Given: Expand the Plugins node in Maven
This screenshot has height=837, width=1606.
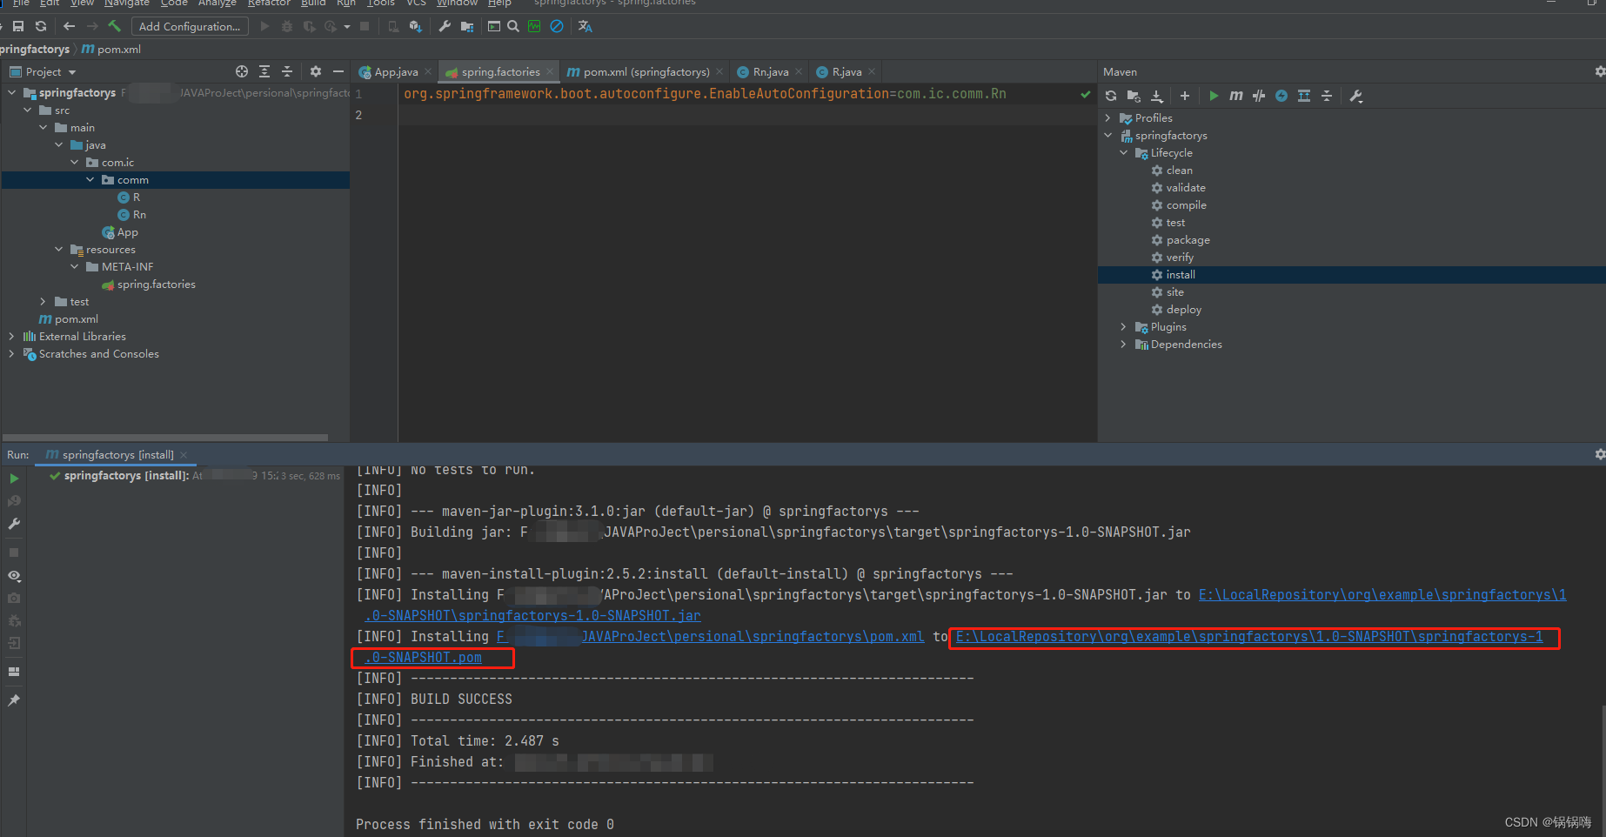Looking at the screenshot, I should 1124,326.
